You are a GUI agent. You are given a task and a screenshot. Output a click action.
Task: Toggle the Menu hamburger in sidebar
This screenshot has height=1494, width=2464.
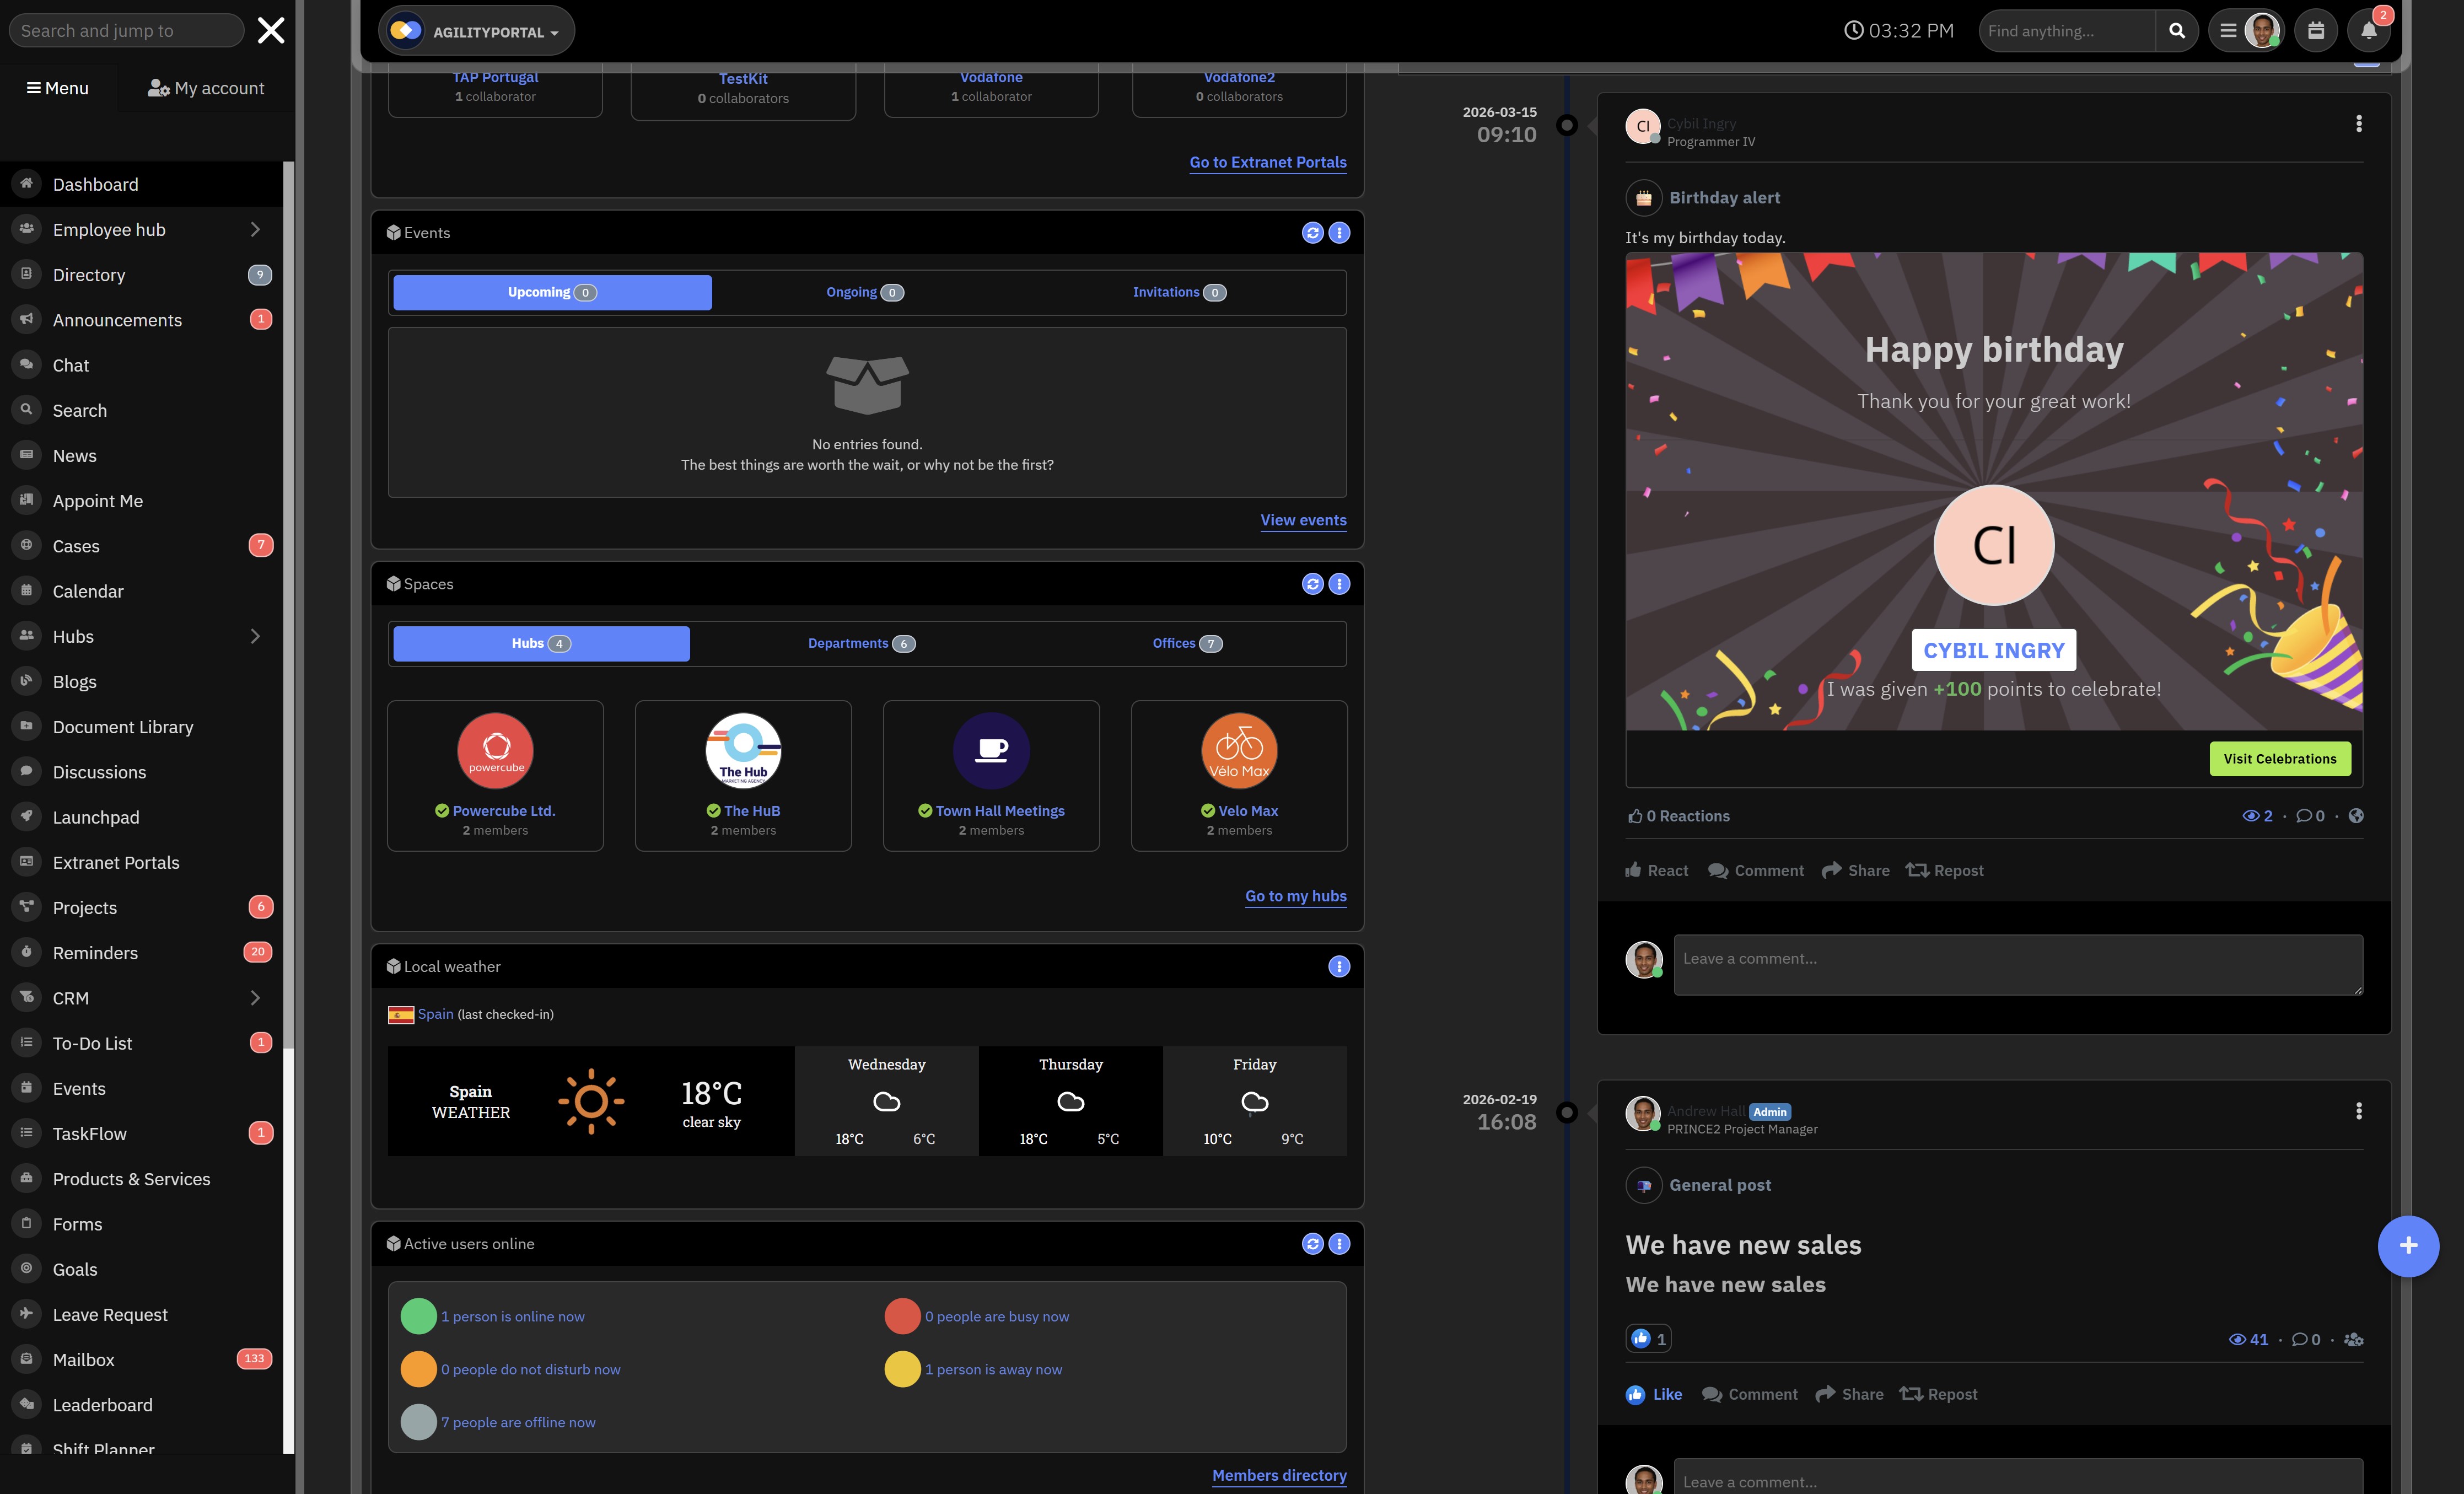click(x=58, y=88)
